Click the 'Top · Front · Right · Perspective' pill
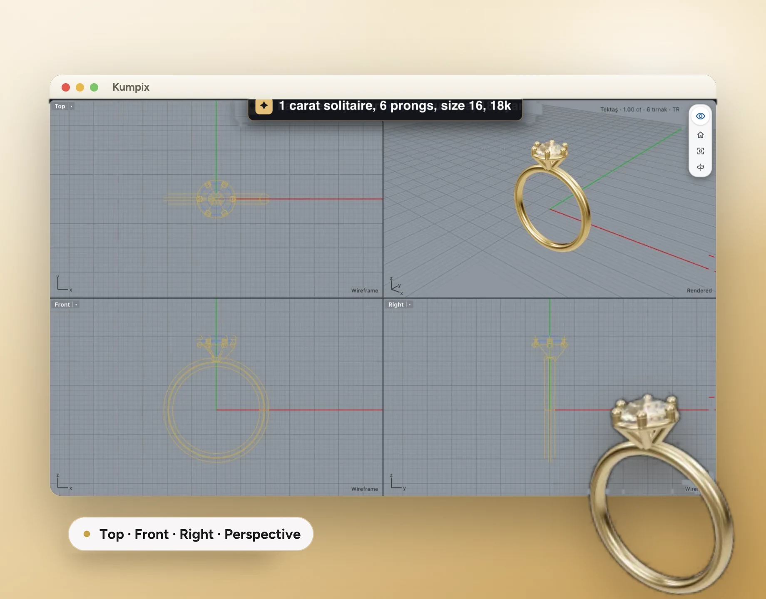Image resolution: width=766 pixels, height=599 pixels. 191,534
